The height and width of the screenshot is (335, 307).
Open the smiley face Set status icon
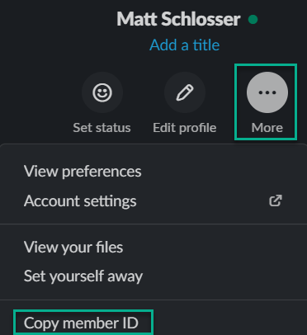(x=102, y=92)
